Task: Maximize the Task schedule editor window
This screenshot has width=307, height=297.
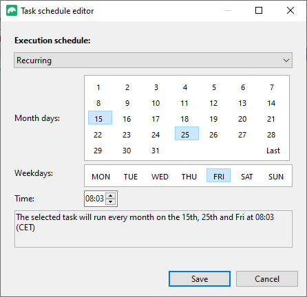Action: tap(259, 10)
